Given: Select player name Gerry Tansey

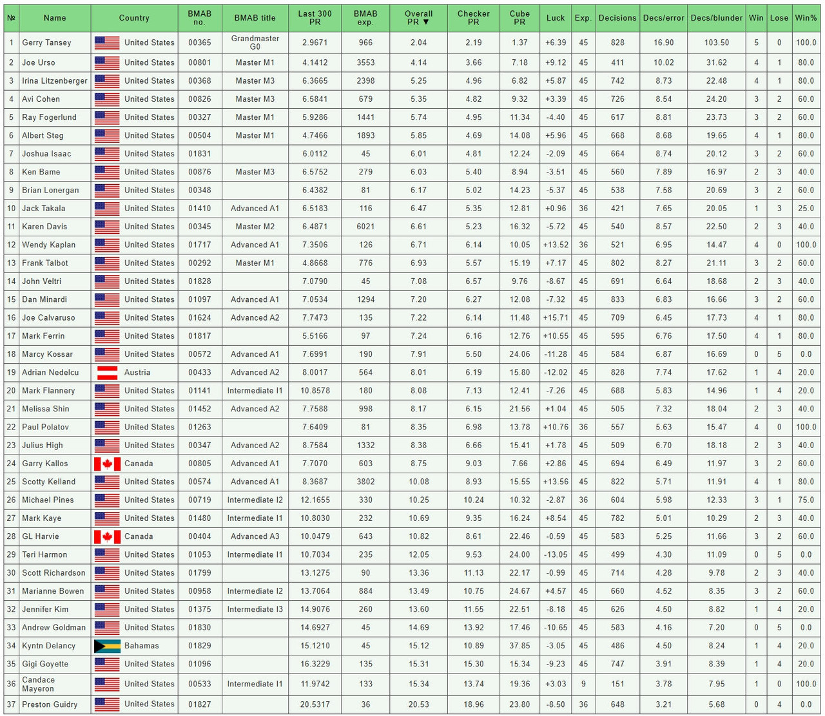Looking at the screenshot, I should [46, 42].
